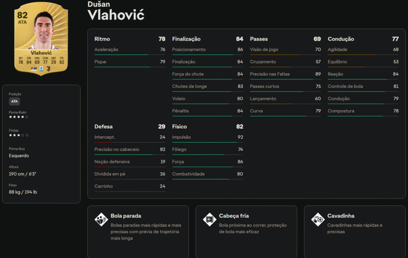Click the Perna Ruim star rating

[19, 117]
